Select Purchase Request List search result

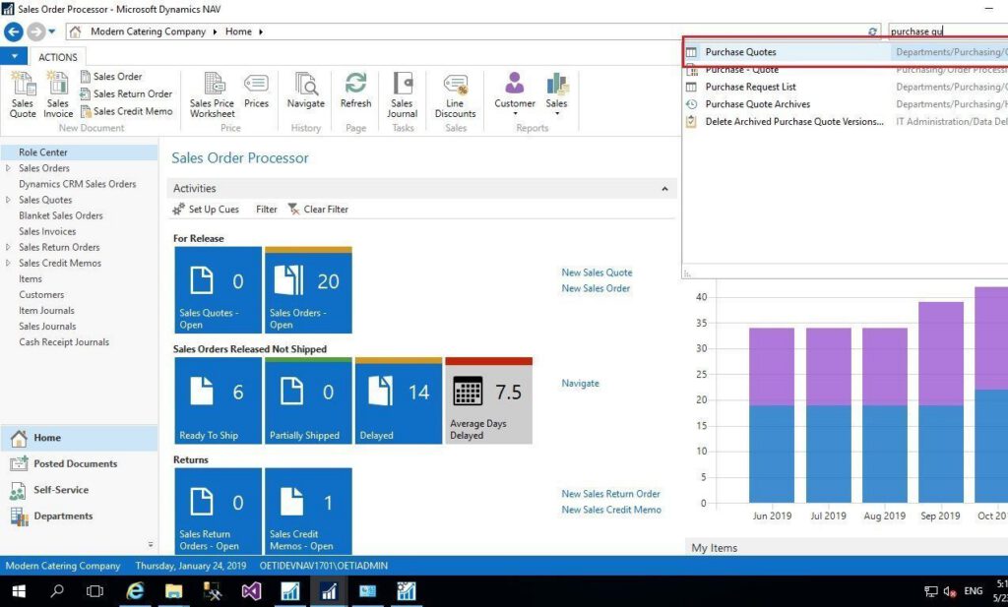[x=846, y=87]
